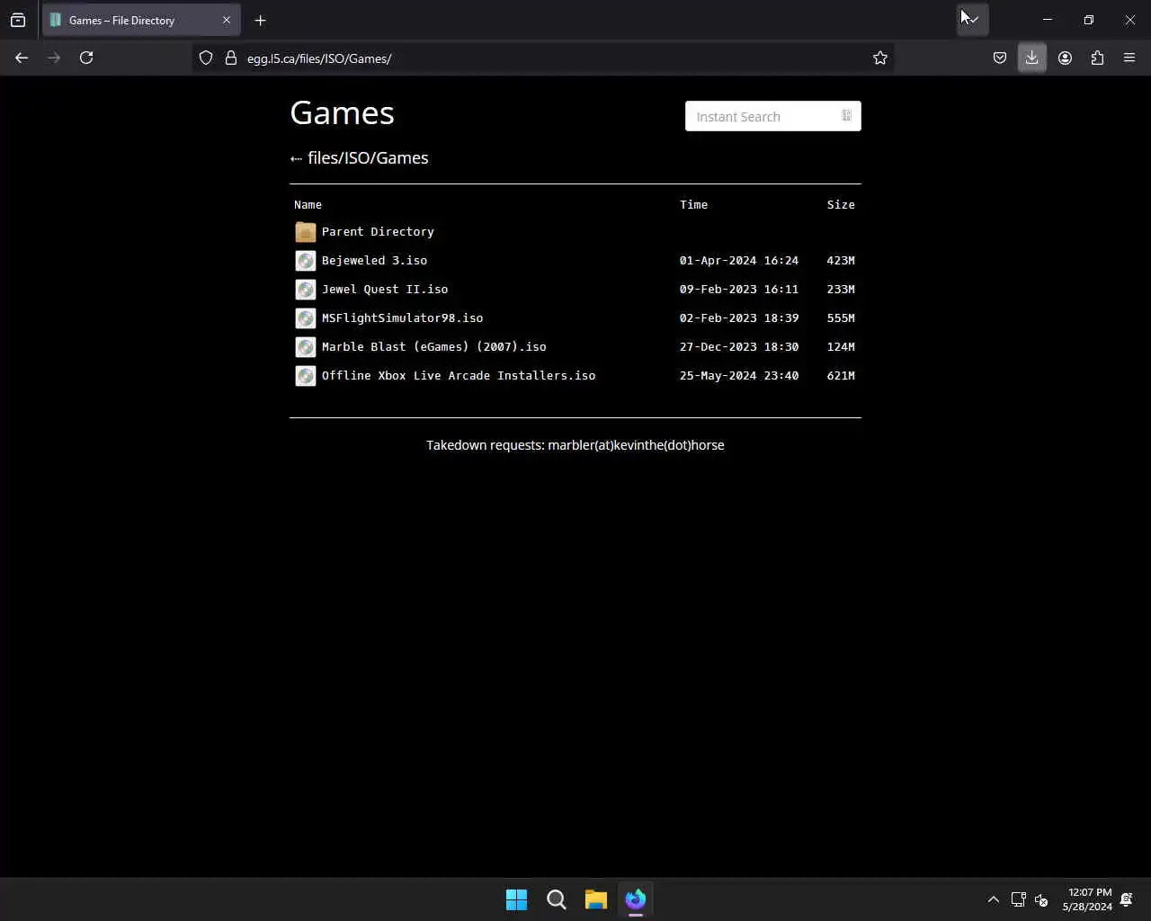Download MSFlightSimulator98.iso
Viewport: 1151px width, 921px height.
click(402, 317)
